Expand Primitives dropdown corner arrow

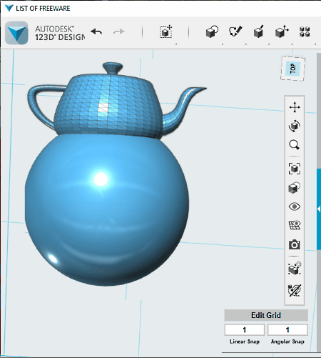[223, 44]
